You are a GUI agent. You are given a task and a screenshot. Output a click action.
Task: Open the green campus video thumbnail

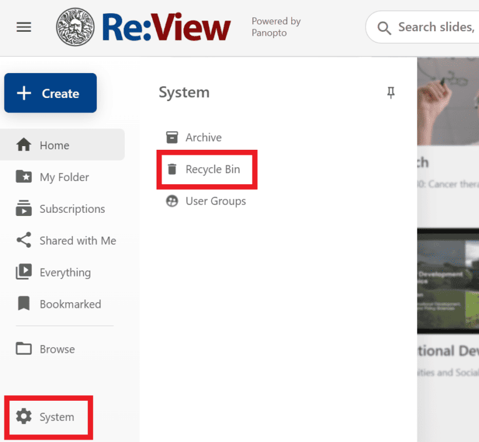448,280
